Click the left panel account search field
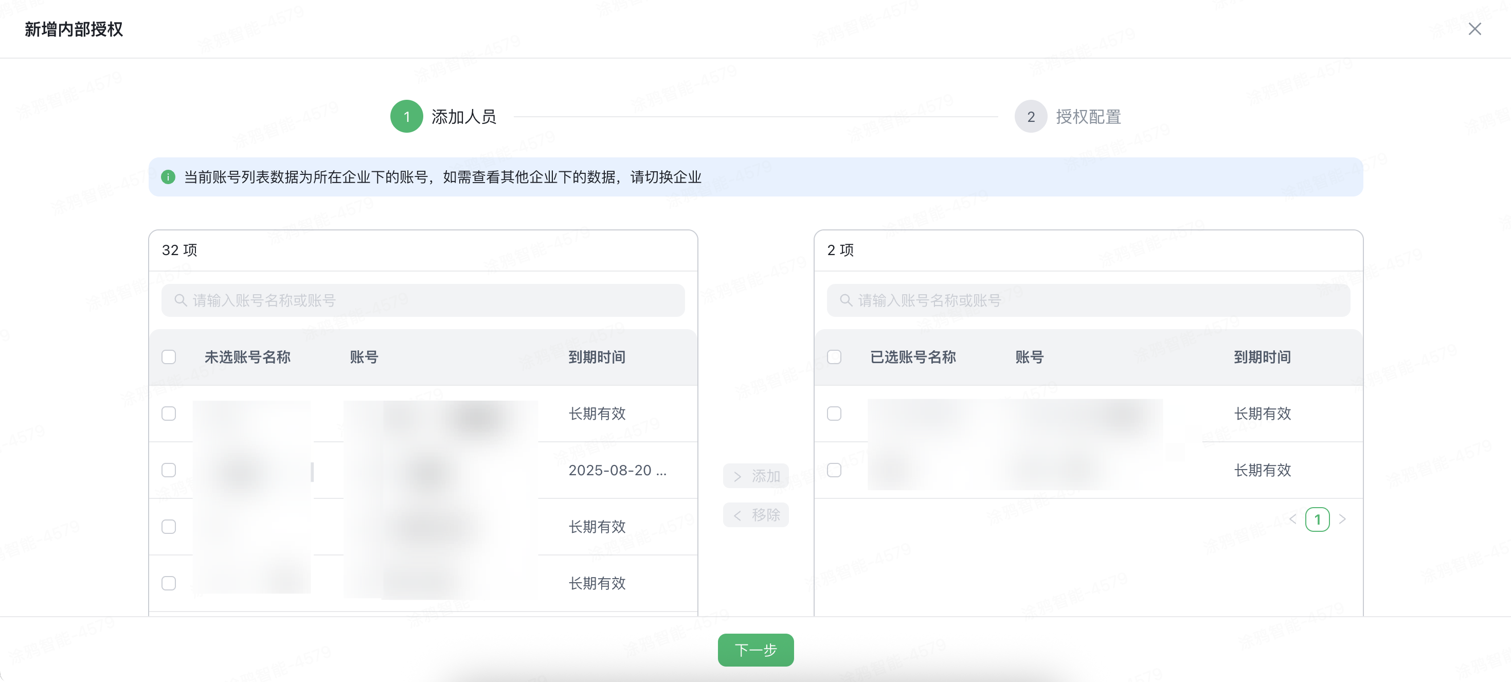The height and width of the screenshot is (682, 1511). tap(422, 300)
